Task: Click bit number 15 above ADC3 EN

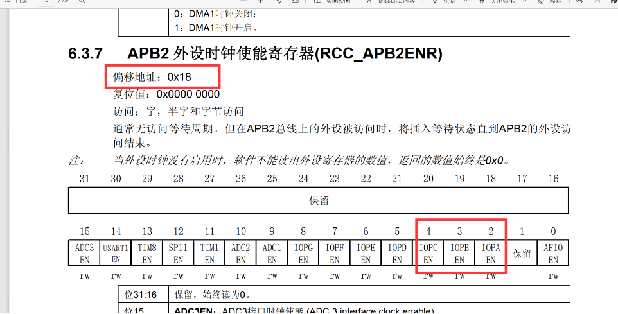Action: pos(84,231)
